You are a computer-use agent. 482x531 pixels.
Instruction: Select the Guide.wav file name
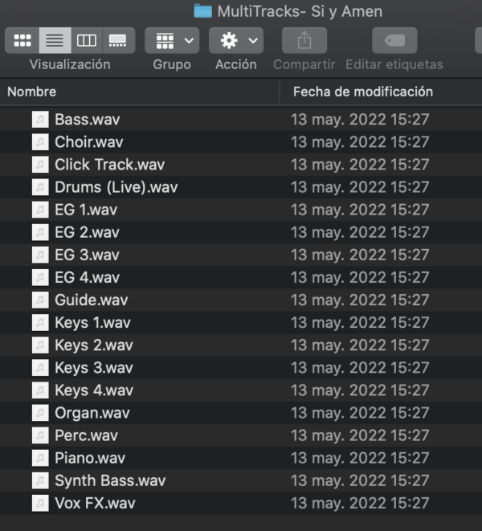pyautogui.click(x=92, y=300)
